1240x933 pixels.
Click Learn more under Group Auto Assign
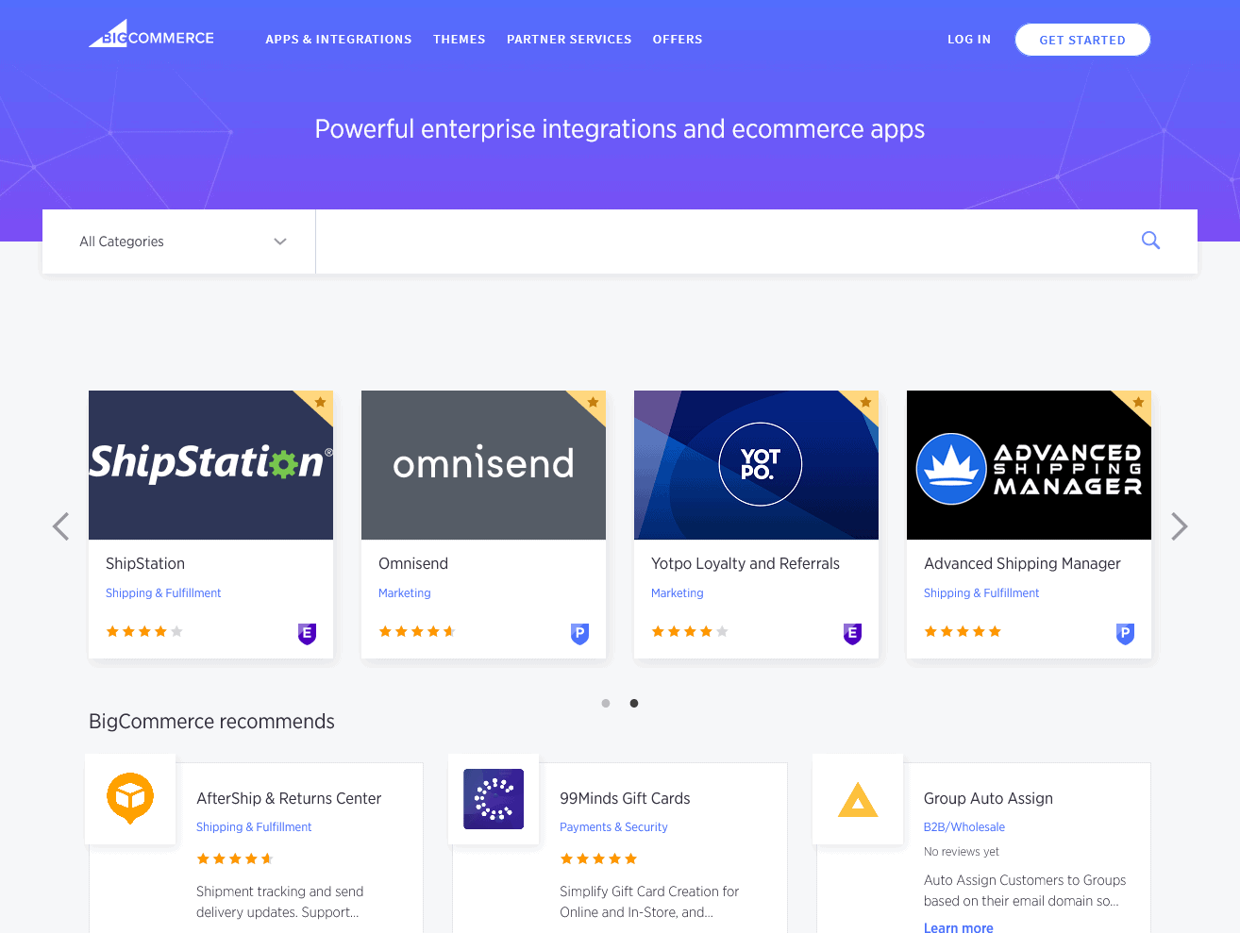(x=959, y=927)
